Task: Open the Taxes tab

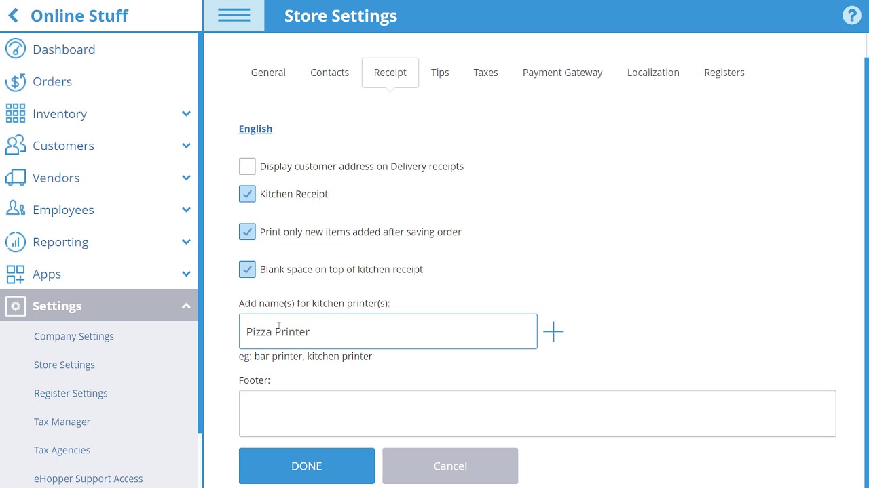Action: [x=485, y=73]
